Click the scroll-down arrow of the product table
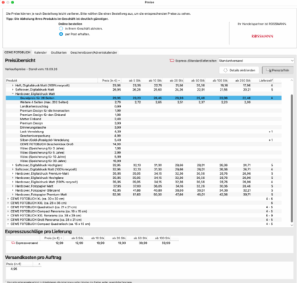297x283 pixels. coord(291,225)
